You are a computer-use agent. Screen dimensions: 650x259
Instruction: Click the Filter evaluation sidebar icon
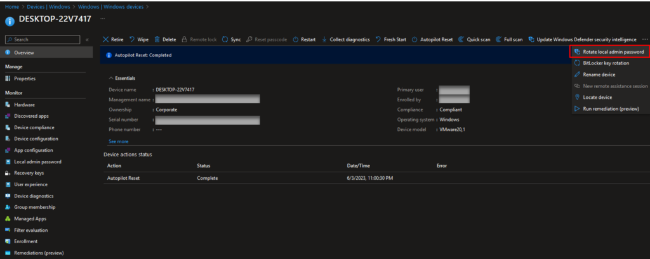point(8,230)
